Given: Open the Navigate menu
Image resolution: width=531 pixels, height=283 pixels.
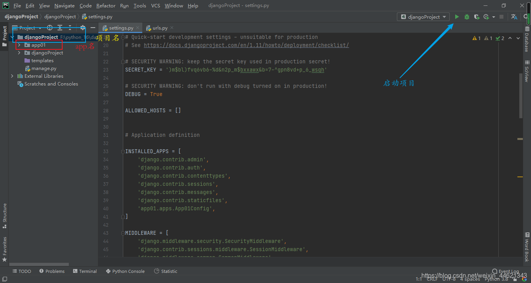Looking at the screenshot, I should click(65, 5).
